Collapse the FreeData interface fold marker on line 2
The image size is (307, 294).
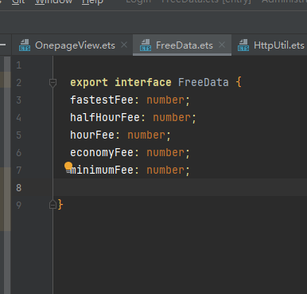pyautogui.click(x=52, y=83)
